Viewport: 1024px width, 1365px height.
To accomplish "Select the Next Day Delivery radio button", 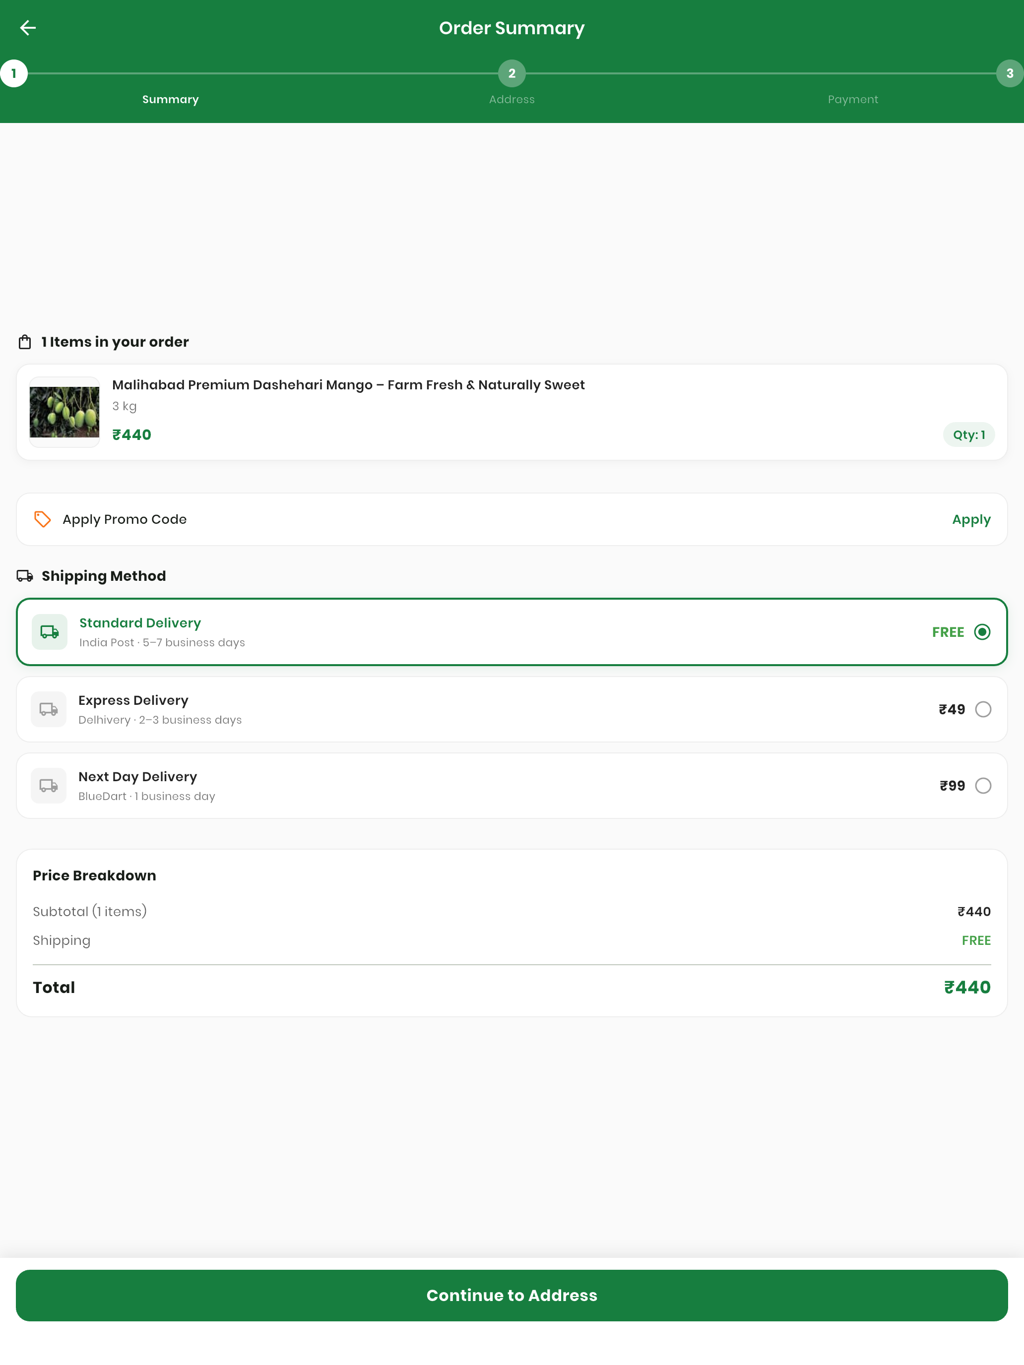I will click(x=983, y=786).
